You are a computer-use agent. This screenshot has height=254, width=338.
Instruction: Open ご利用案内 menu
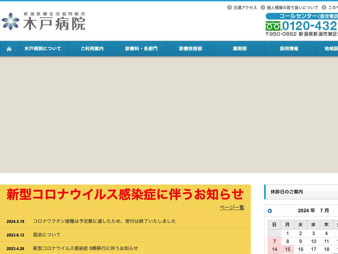click(x=92, y=49)
